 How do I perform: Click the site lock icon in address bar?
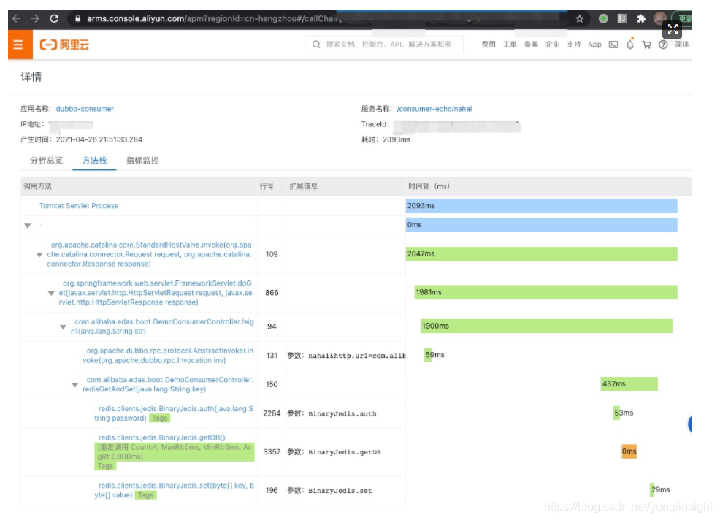77,18
